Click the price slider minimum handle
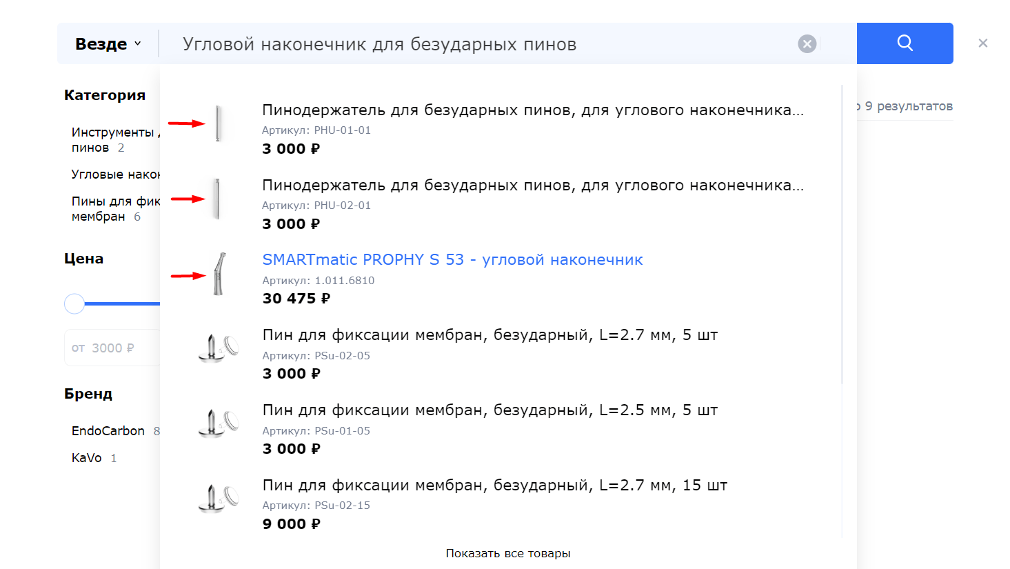1010x569 pixels. (x=74, y=303)
